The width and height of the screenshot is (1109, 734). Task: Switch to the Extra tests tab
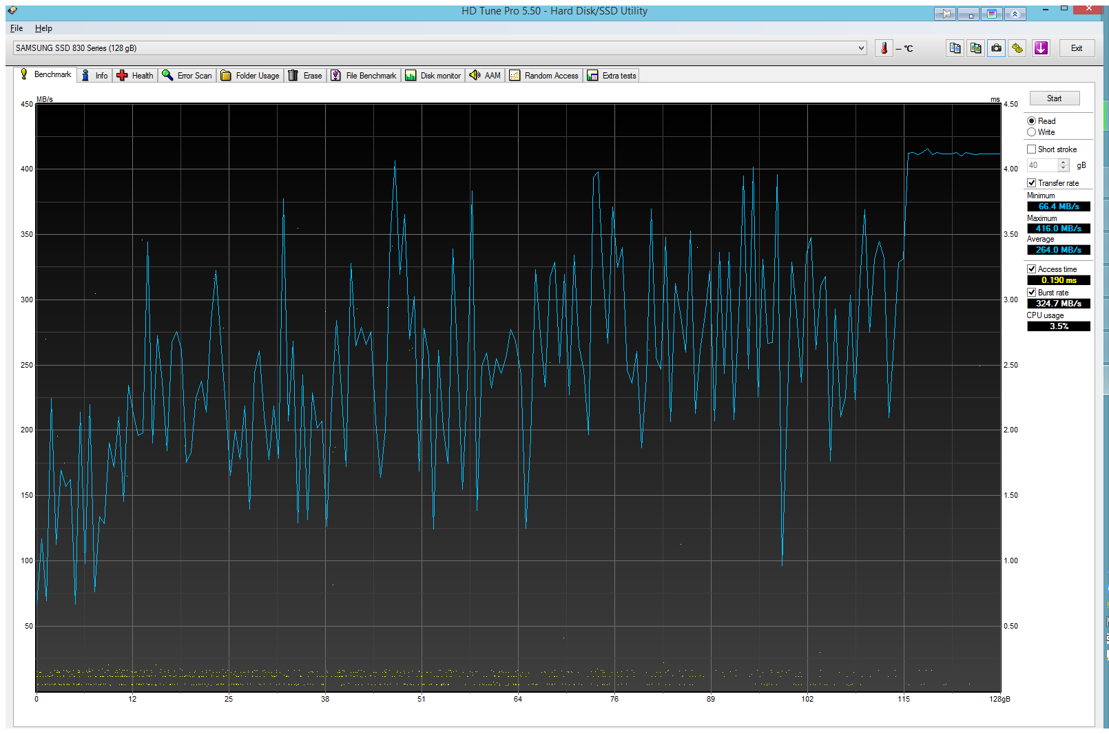tap(612, 76)
